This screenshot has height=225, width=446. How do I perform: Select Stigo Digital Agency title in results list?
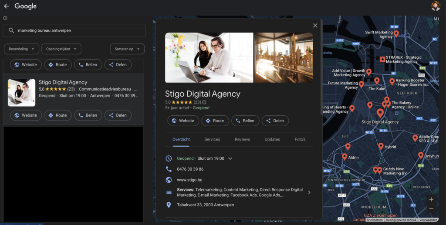(x=63, y=82)
